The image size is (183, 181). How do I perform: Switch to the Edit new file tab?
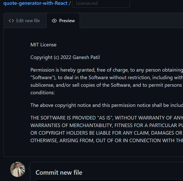pyautogui.click(x=25, y=21)
